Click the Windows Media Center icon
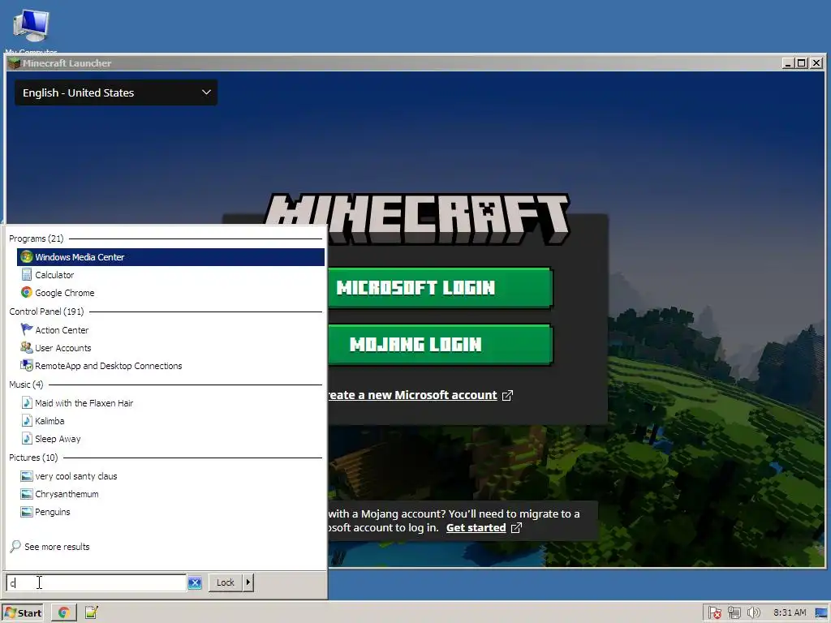 [x=27, y=257]
